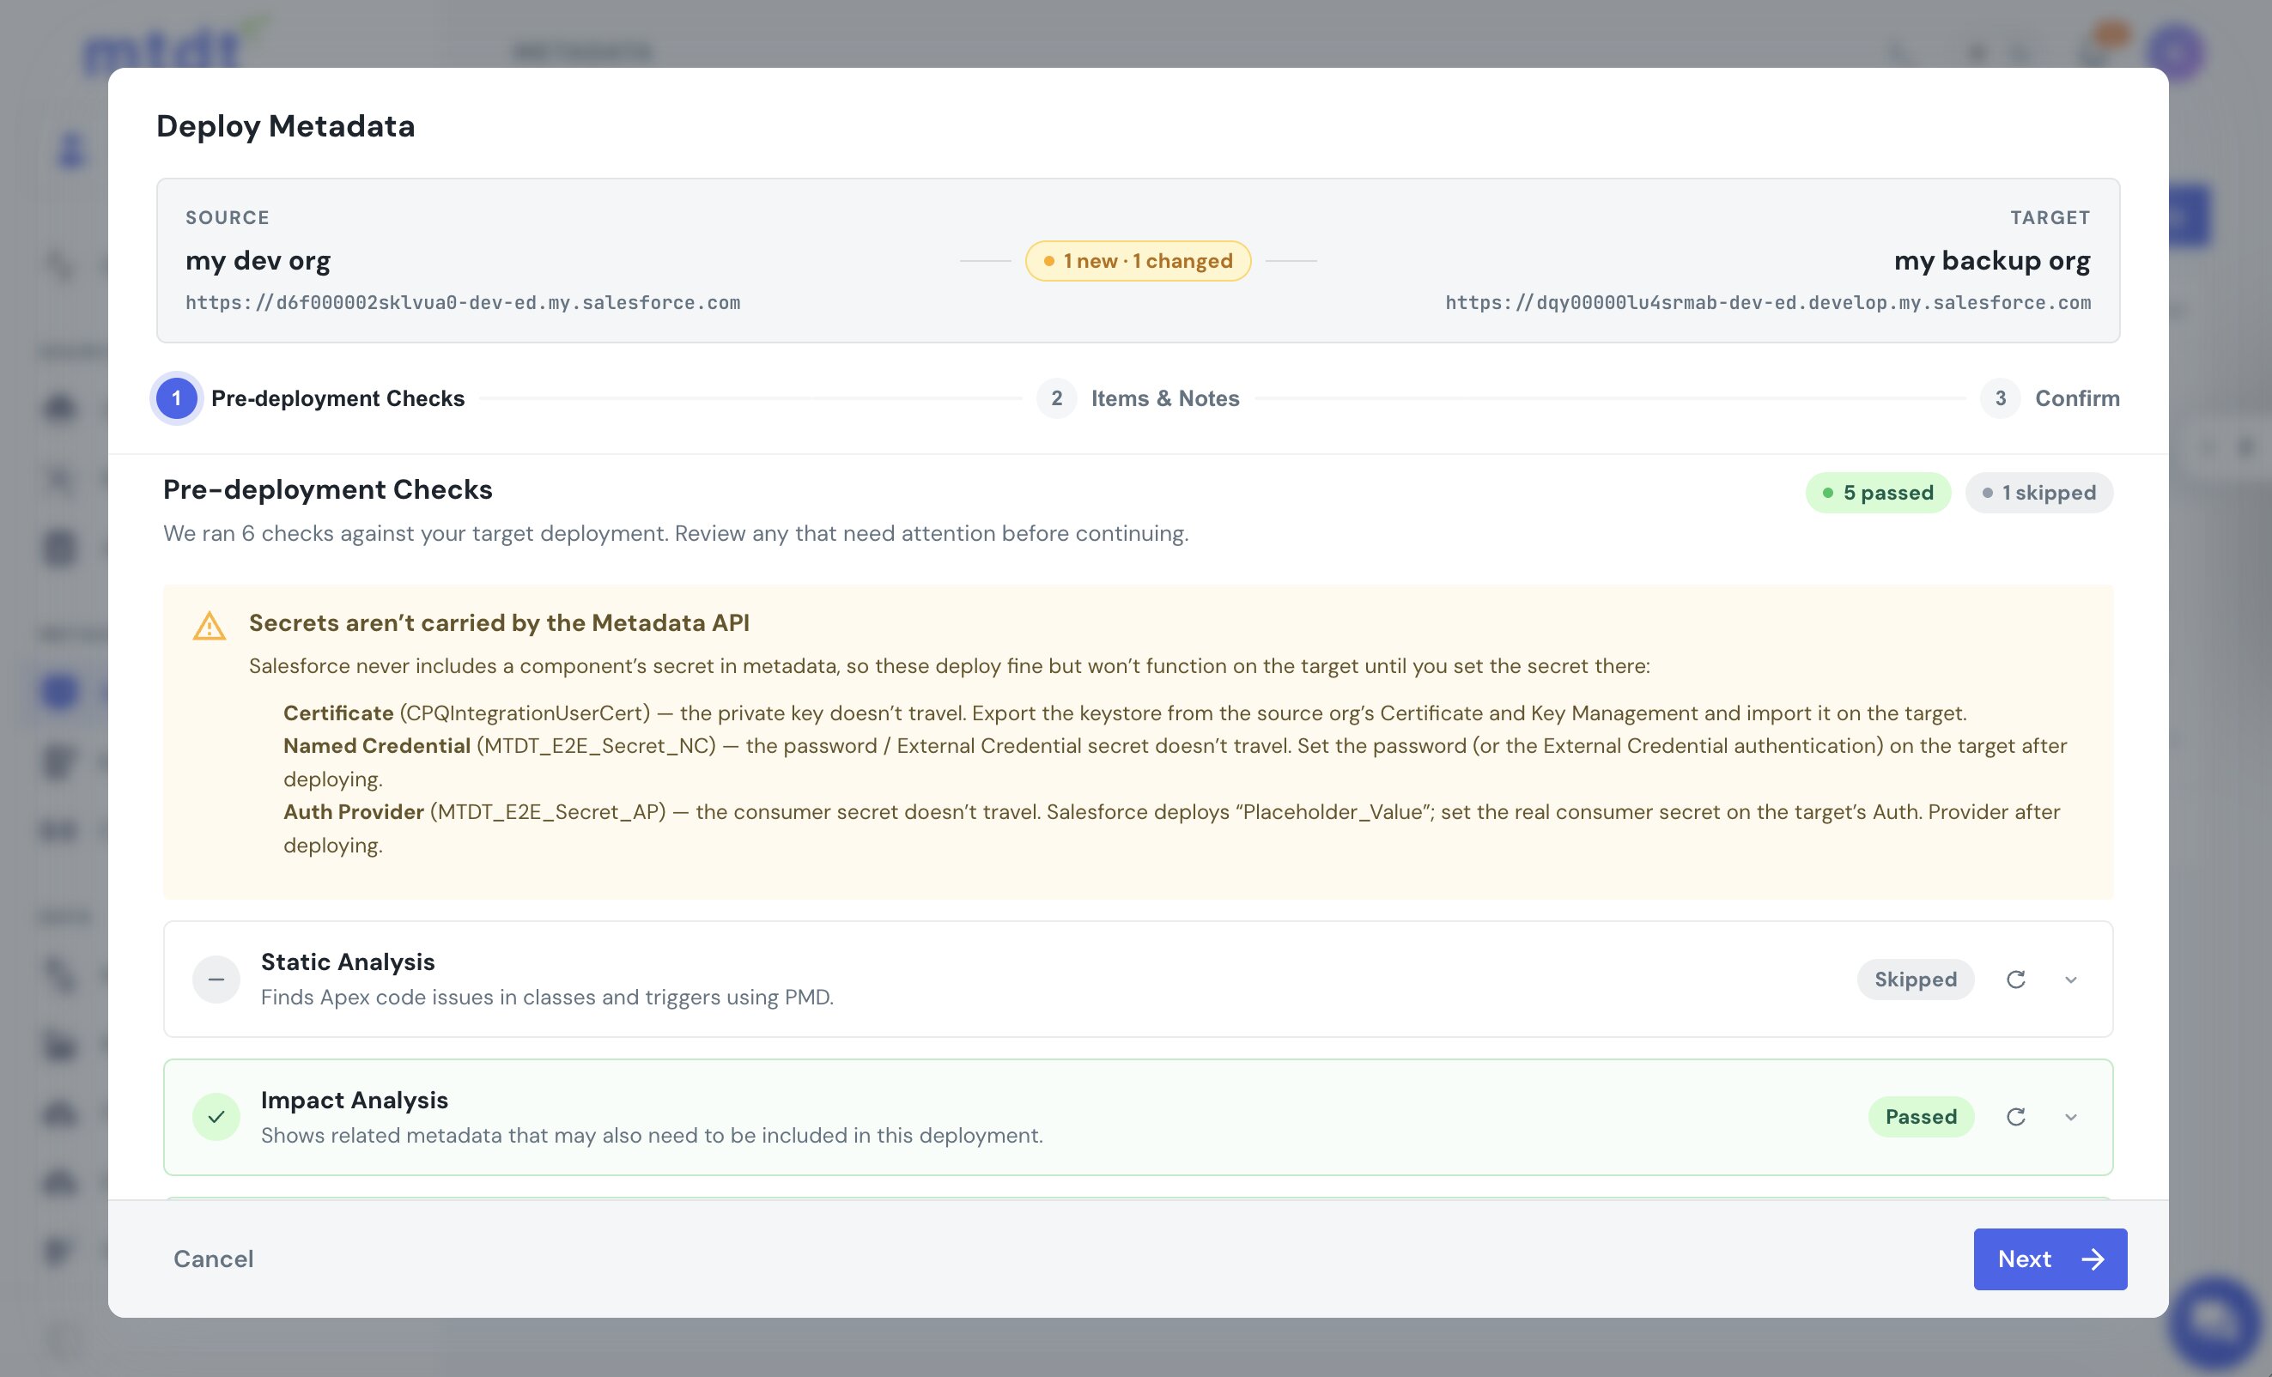This screenshot has width=2272, height=1377.
Task: Click the Next button
Action: pyautogui.click(x=2050, y=1259)
